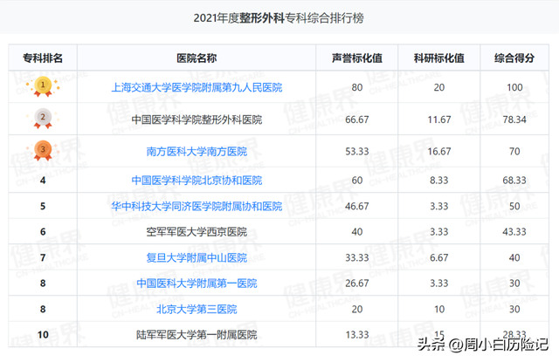Click the 医院名称 column header
This screenshot has width=559, height=362.
pyautogui.click(x=197, y=58)
